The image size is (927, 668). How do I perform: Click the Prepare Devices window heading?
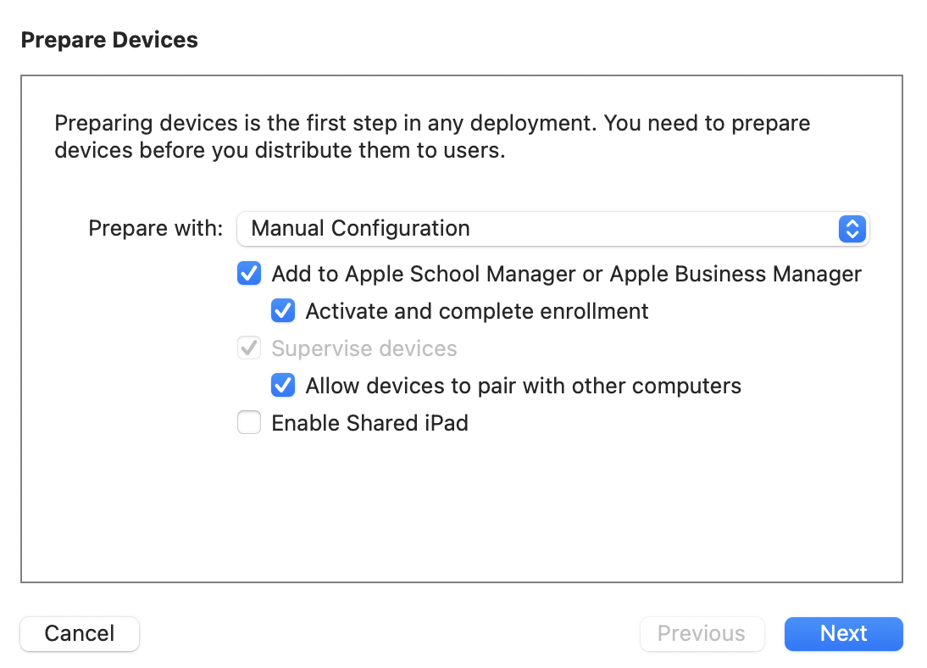[x=109, y=40]
